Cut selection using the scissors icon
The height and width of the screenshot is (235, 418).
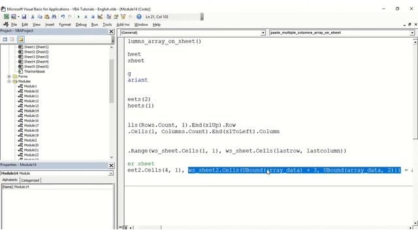tap(33, 17)
